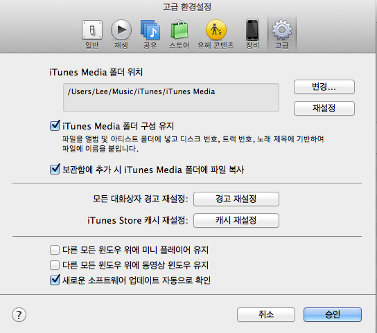Select the 고급 (Advanced) gear tab

[282, 35]
